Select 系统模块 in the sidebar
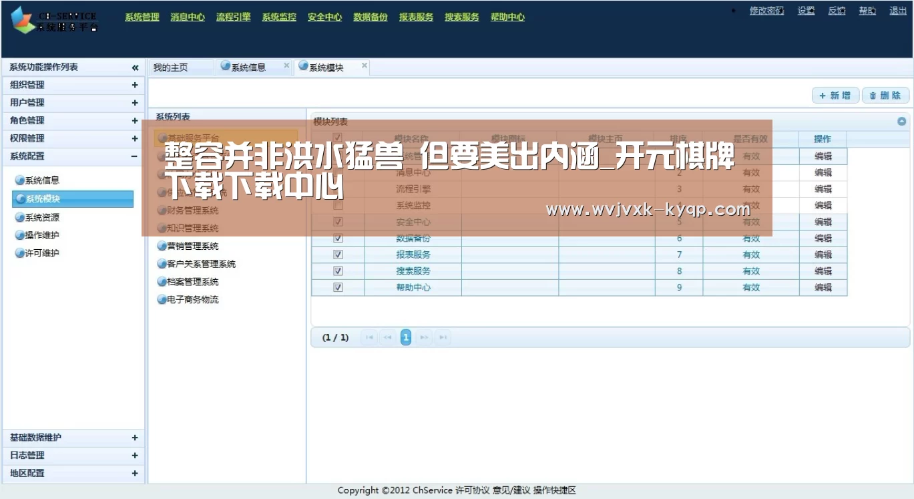Viewport: 914px width, 499px height. [x=73, y=199]
